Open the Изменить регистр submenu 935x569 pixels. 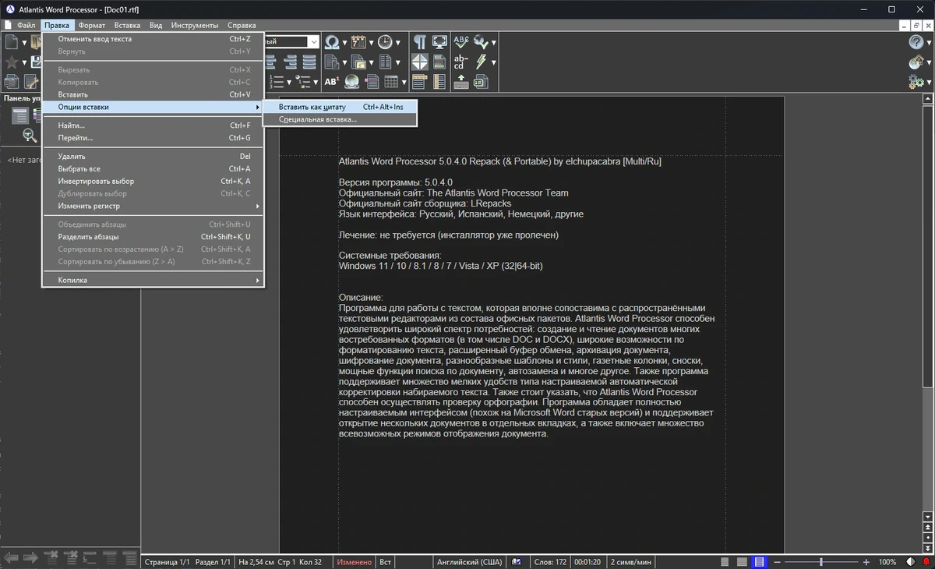coord(153,207)
